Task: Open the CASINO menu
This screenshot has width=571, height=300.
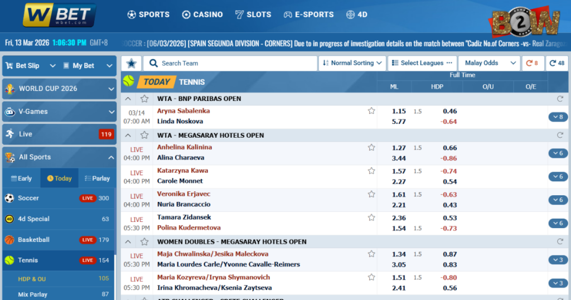Action: (202, 14)
